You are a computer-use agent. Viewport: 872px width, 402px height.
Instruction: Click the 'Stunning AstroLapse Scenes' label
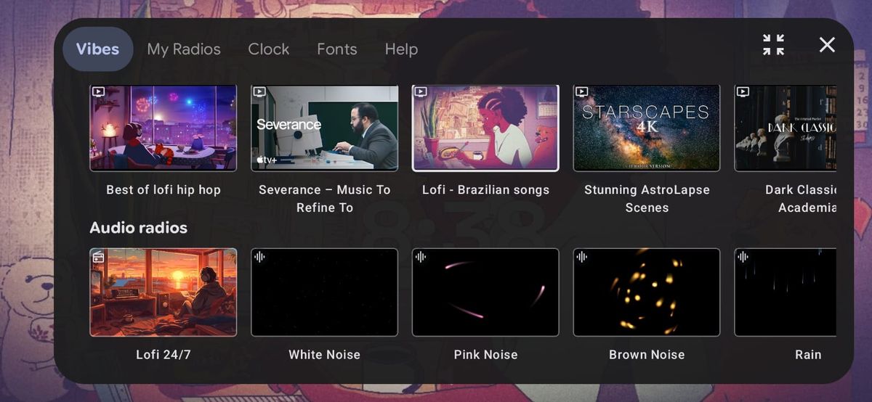(x=647, y=199)
